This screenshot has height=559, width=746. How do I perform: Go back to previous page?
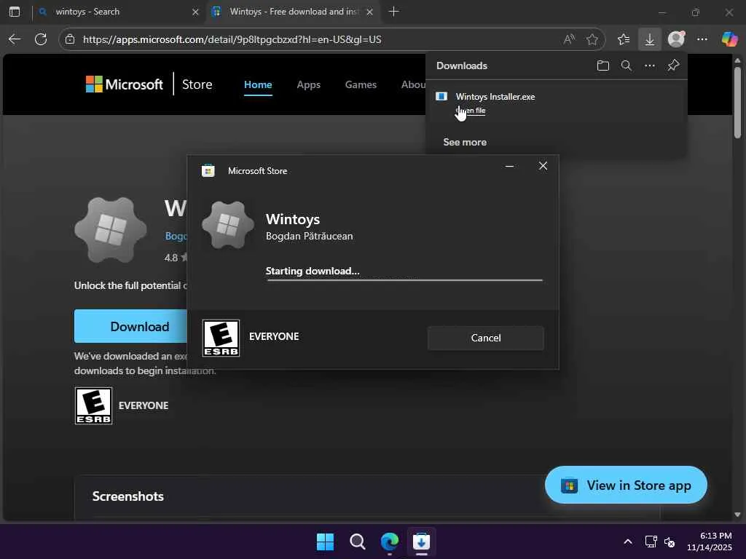pos(15,39)
